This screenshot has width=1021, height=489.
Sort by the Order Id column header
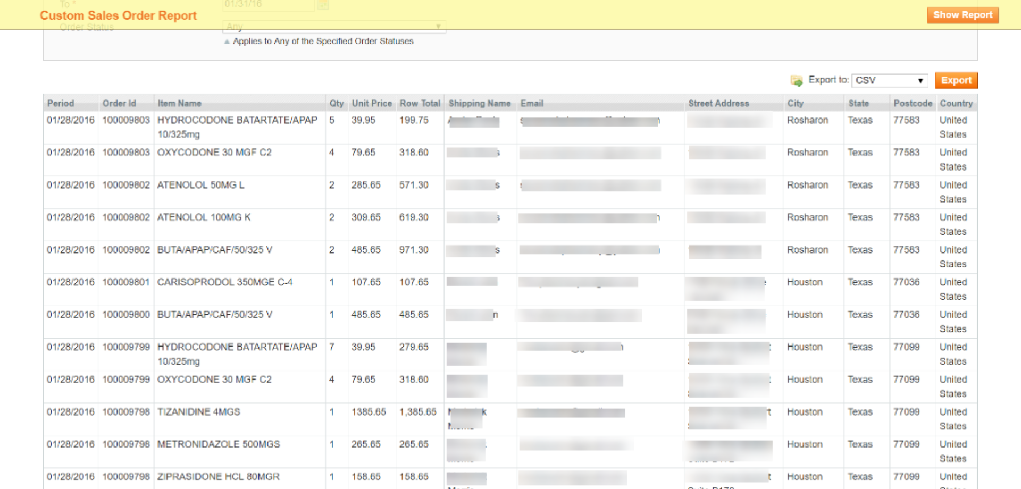tap(119, 103)
